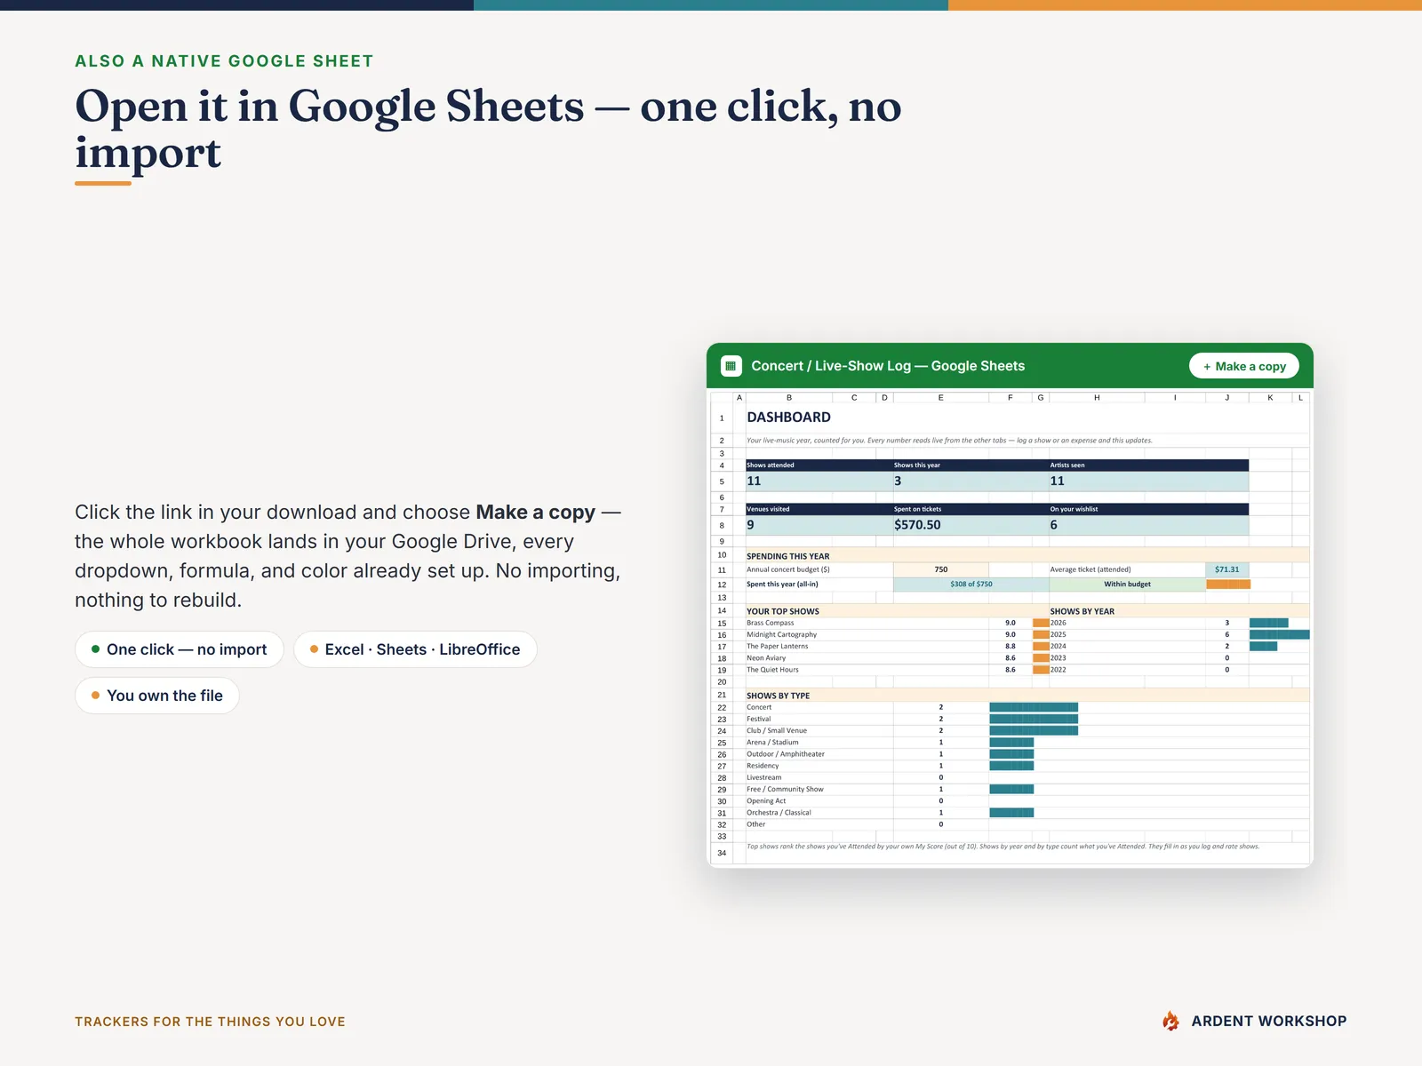The image size is (1422, 1066).
Task: Click the 'Venues visited' label cell
Action: 819,509
